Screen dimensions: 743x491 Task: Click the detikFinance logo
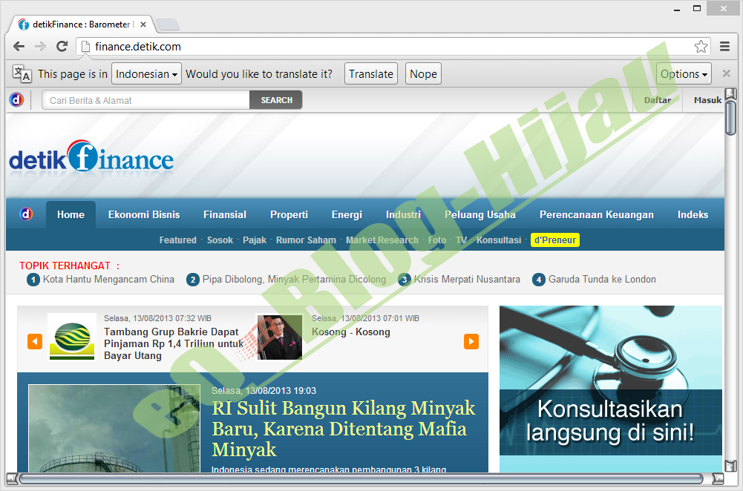(x=91, y=156)
